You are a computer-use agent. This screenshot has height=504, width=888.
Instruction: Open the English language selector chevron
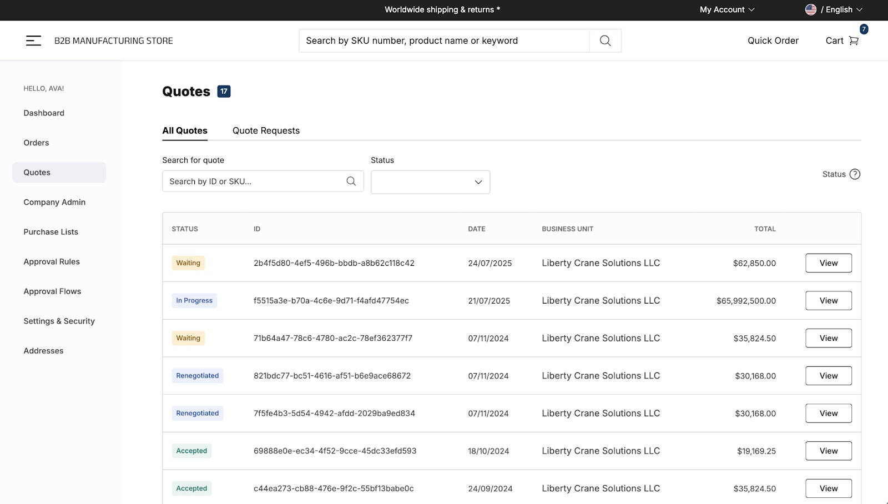pos(859,9)
